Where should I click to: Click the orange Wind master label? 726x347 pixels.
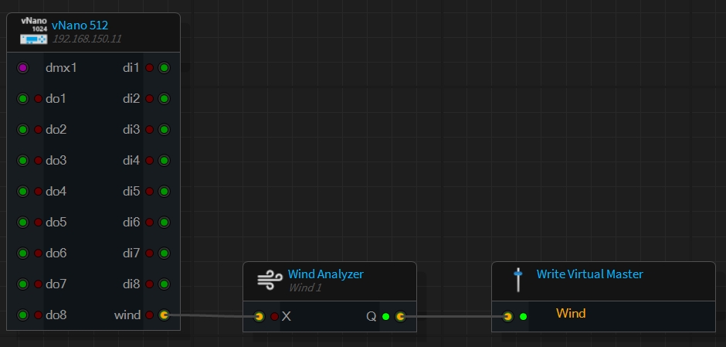pos(571,314)
